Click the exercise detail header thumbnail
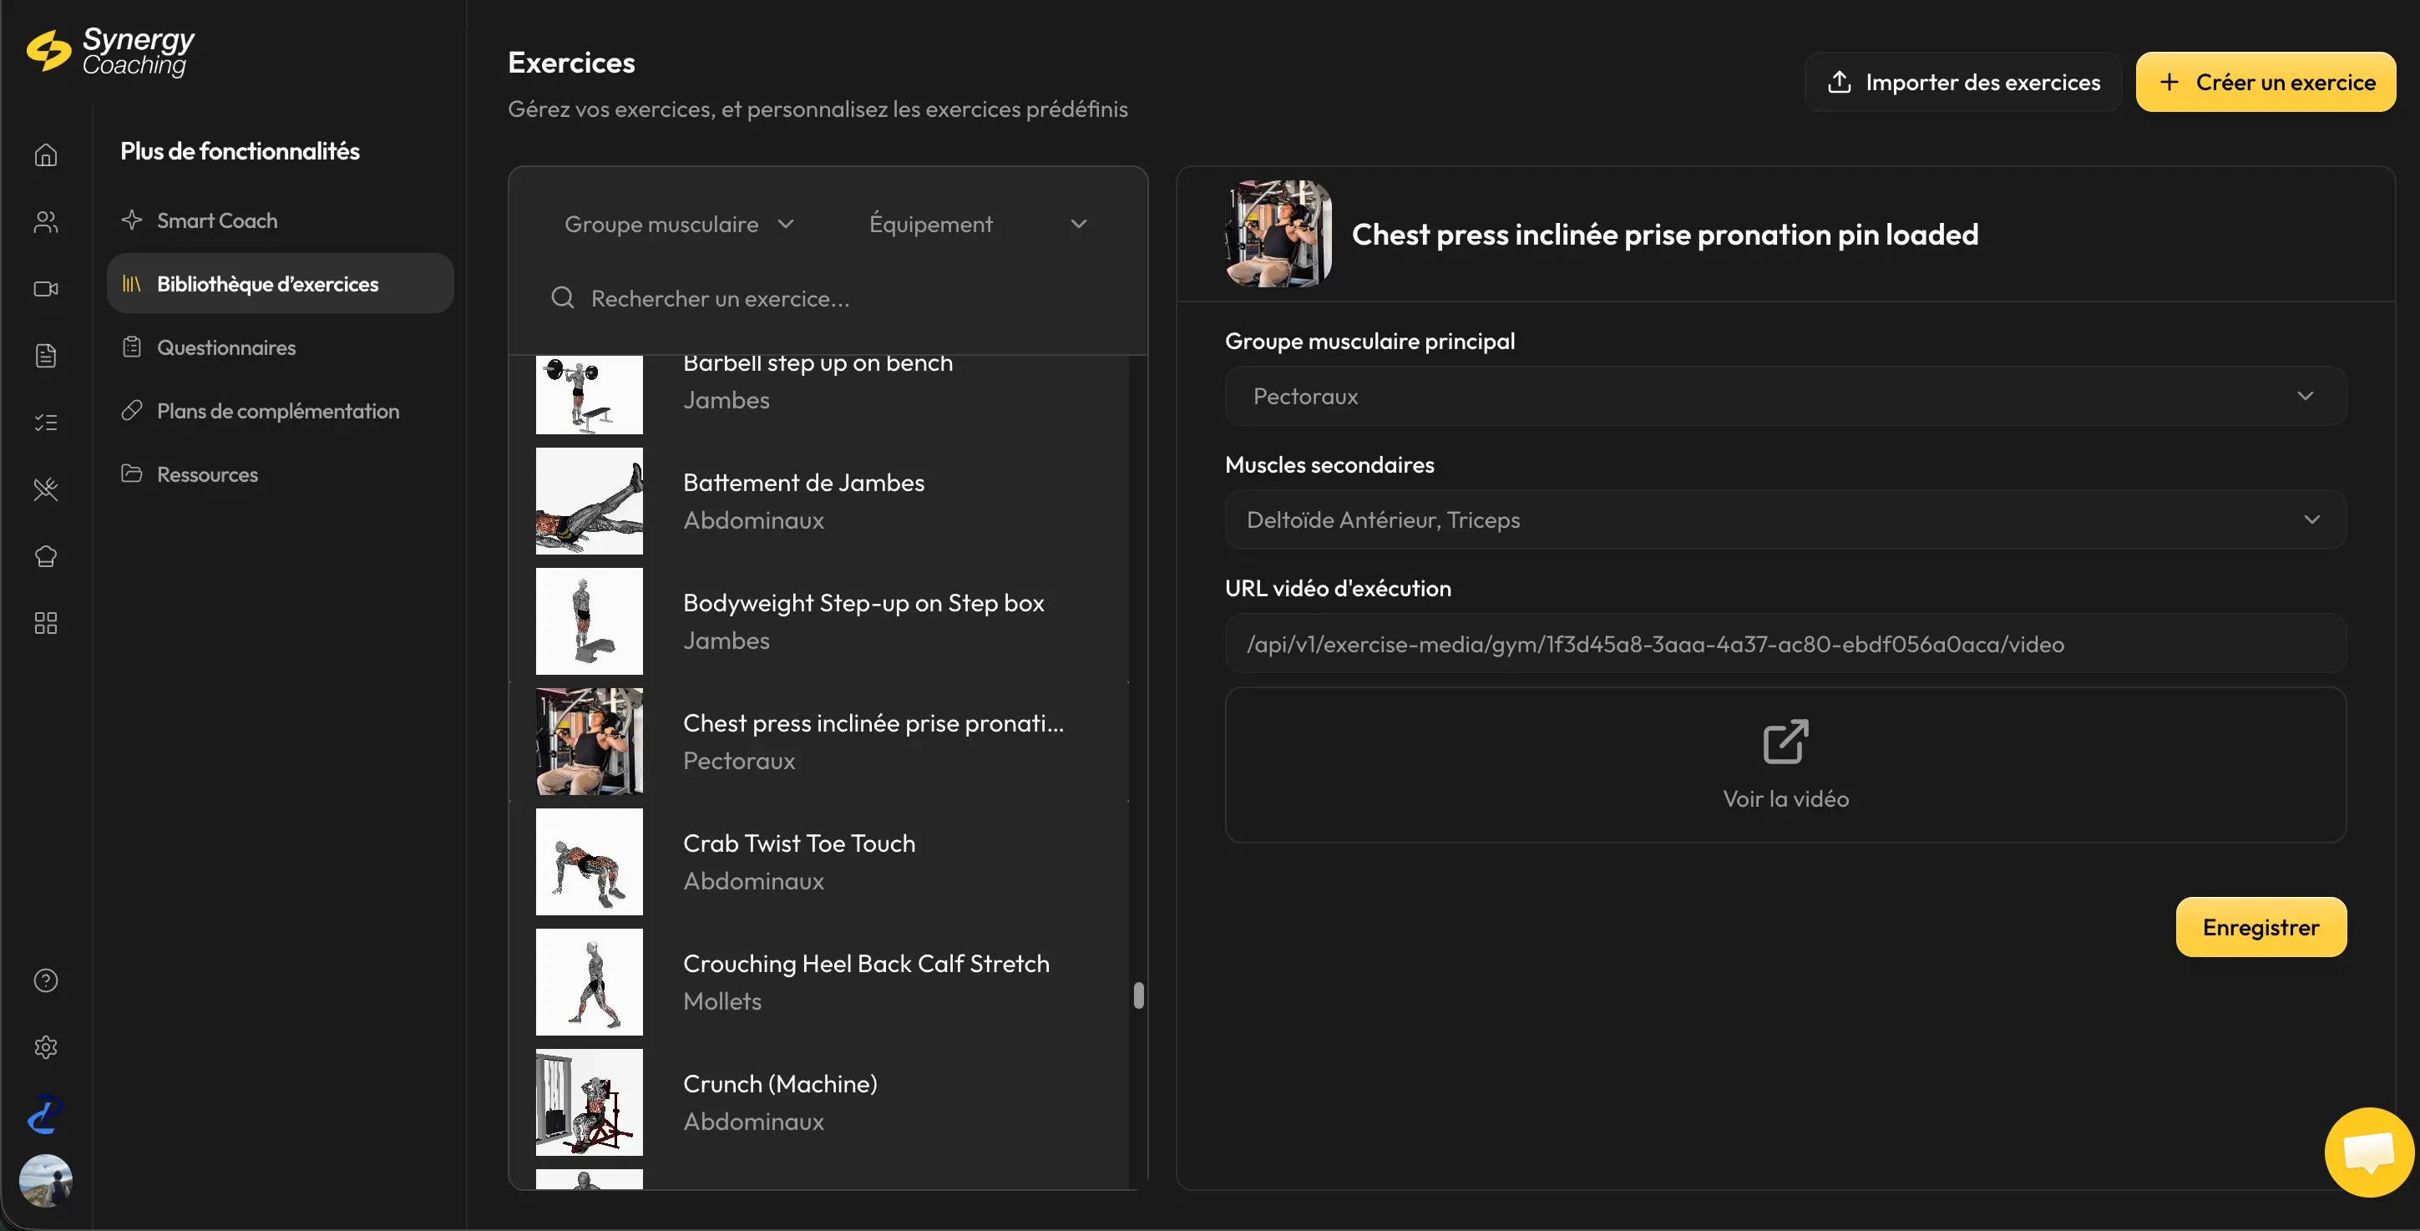The height and width of the screenshot is (1231, 2420). point(1278,234)
